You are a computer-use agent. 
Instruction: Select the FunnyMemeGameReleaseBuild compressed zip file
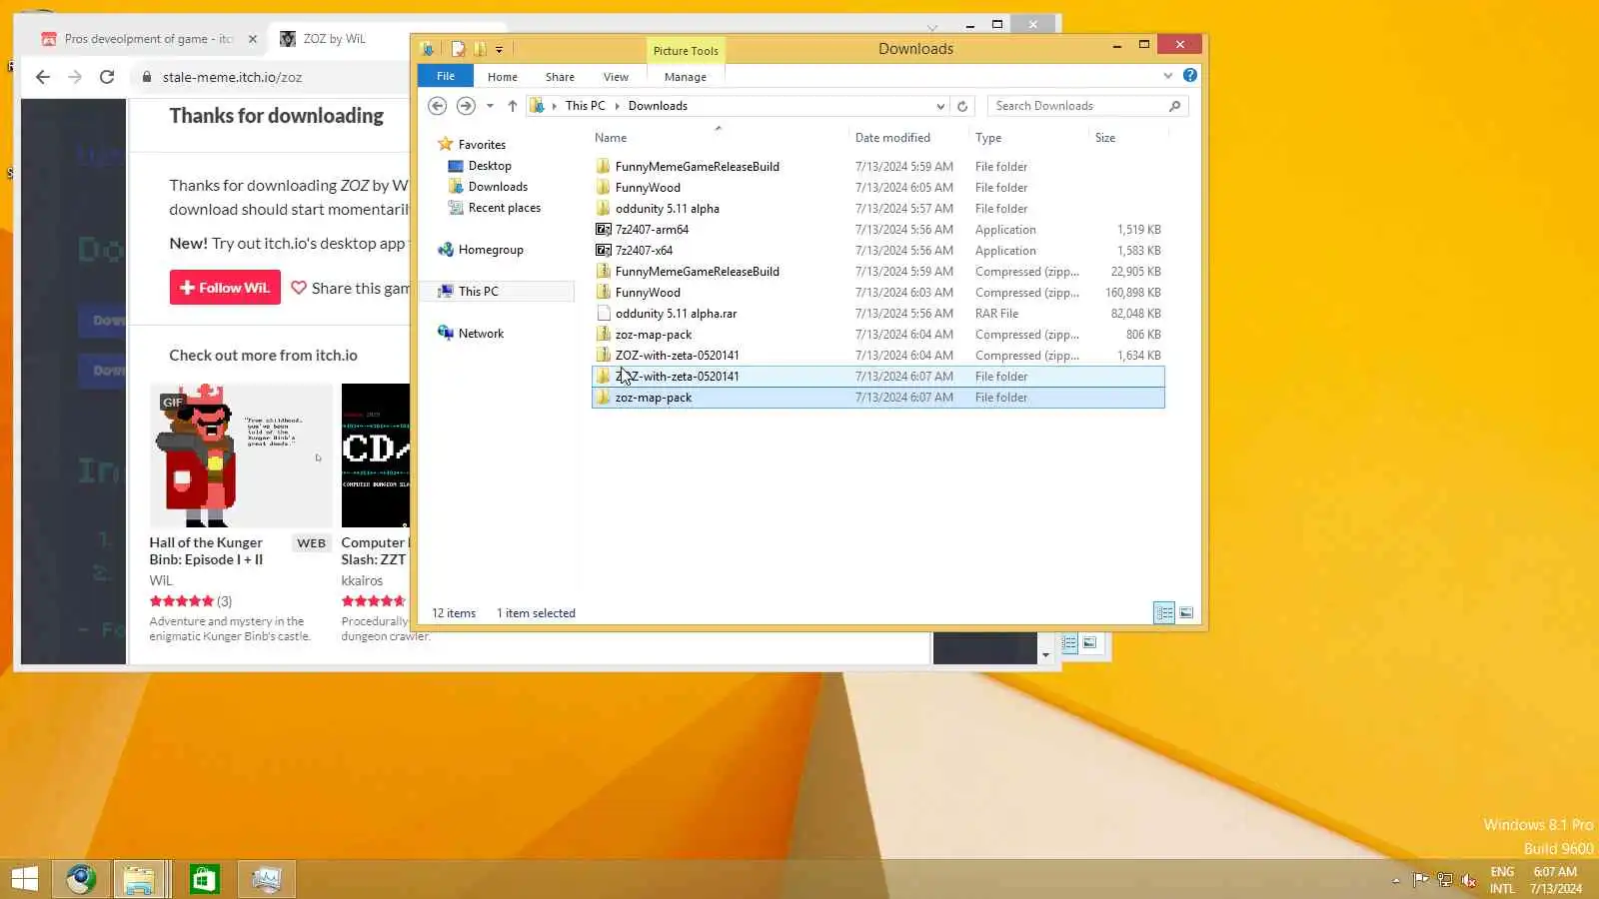point(877,272)
